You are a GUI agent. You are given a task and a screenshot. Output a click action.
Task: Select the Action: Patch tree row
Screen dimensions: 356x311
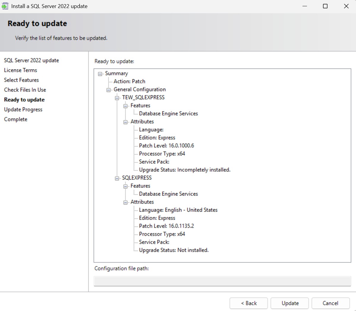pos(129,81)
